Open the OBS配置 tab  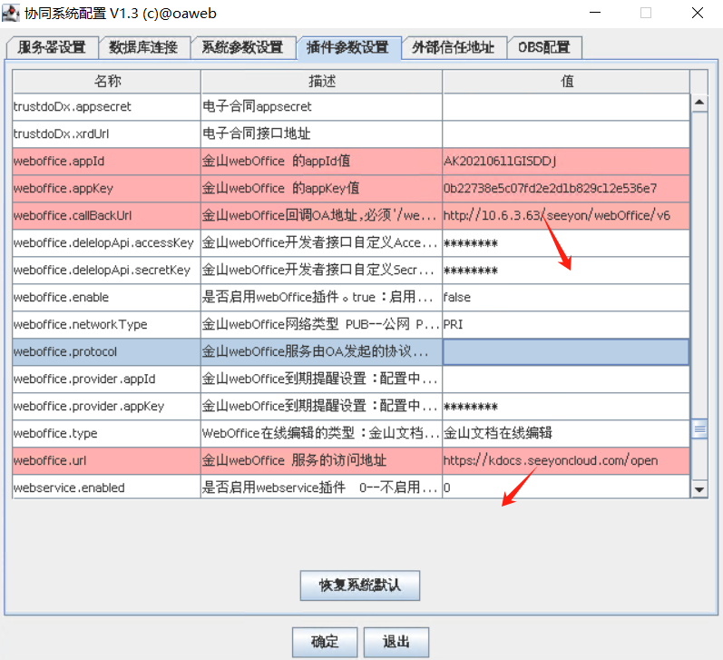pyautogui.click(x=544, y=47)
